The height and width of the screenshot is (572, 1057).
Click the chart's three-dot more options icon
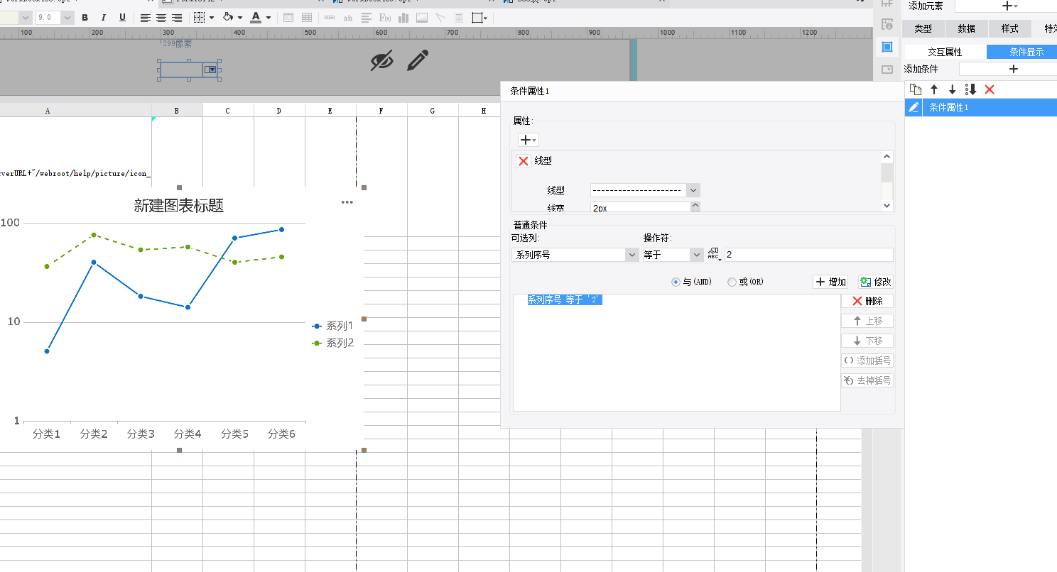click(x=347, y=202)
